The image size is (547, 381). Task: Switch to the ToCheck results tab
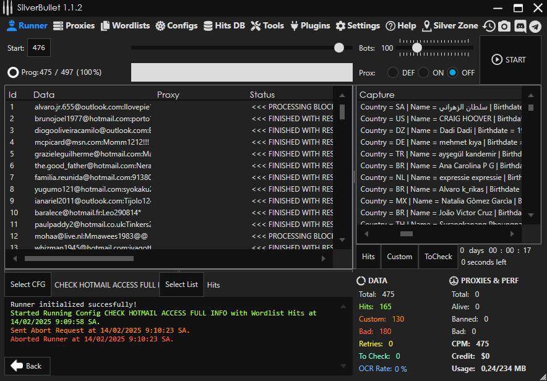(438, 257)
